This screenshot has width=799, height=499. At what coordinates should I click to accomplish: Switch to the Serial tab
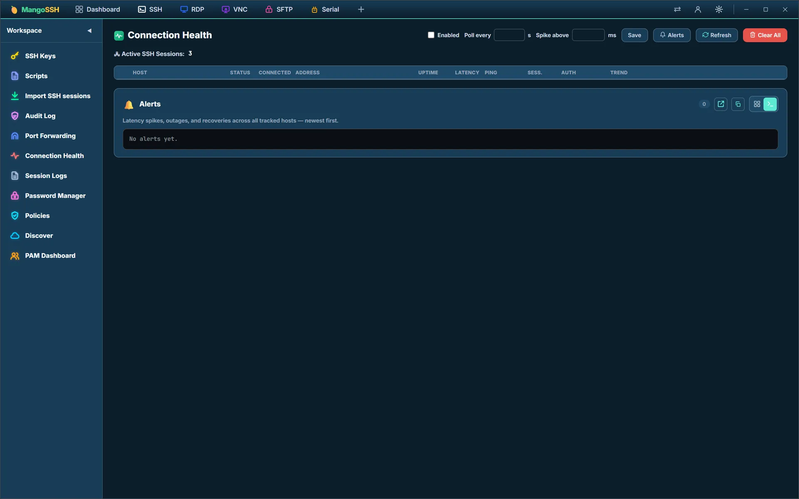click(325, 9)
